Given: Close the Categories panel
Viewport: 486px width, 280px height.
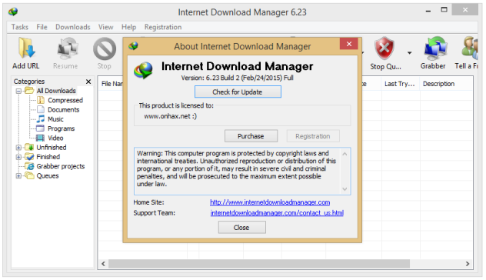Looking at the screenshot, I should (x=88, y=82).
